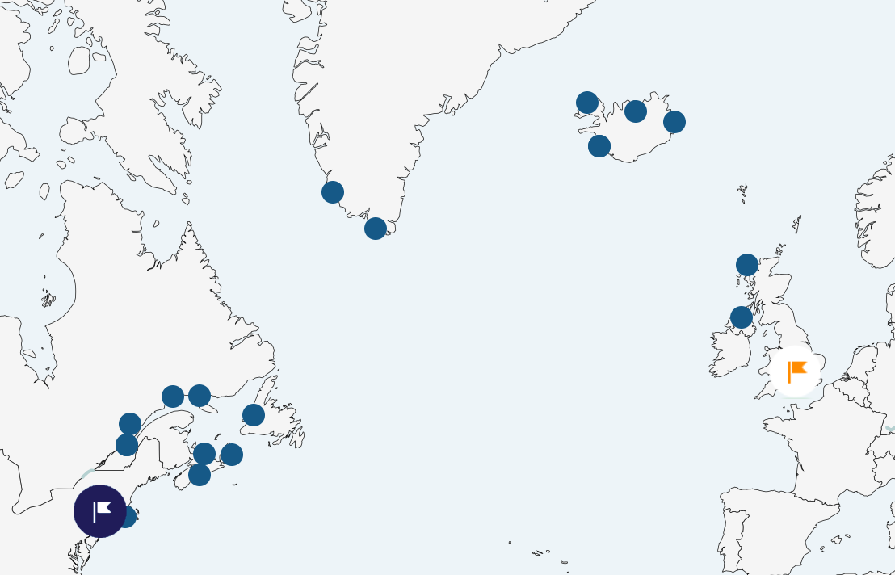Click lower dot on St. Lawrence estuary
Viewport: 895px width, 575px height.
(127, 445)
